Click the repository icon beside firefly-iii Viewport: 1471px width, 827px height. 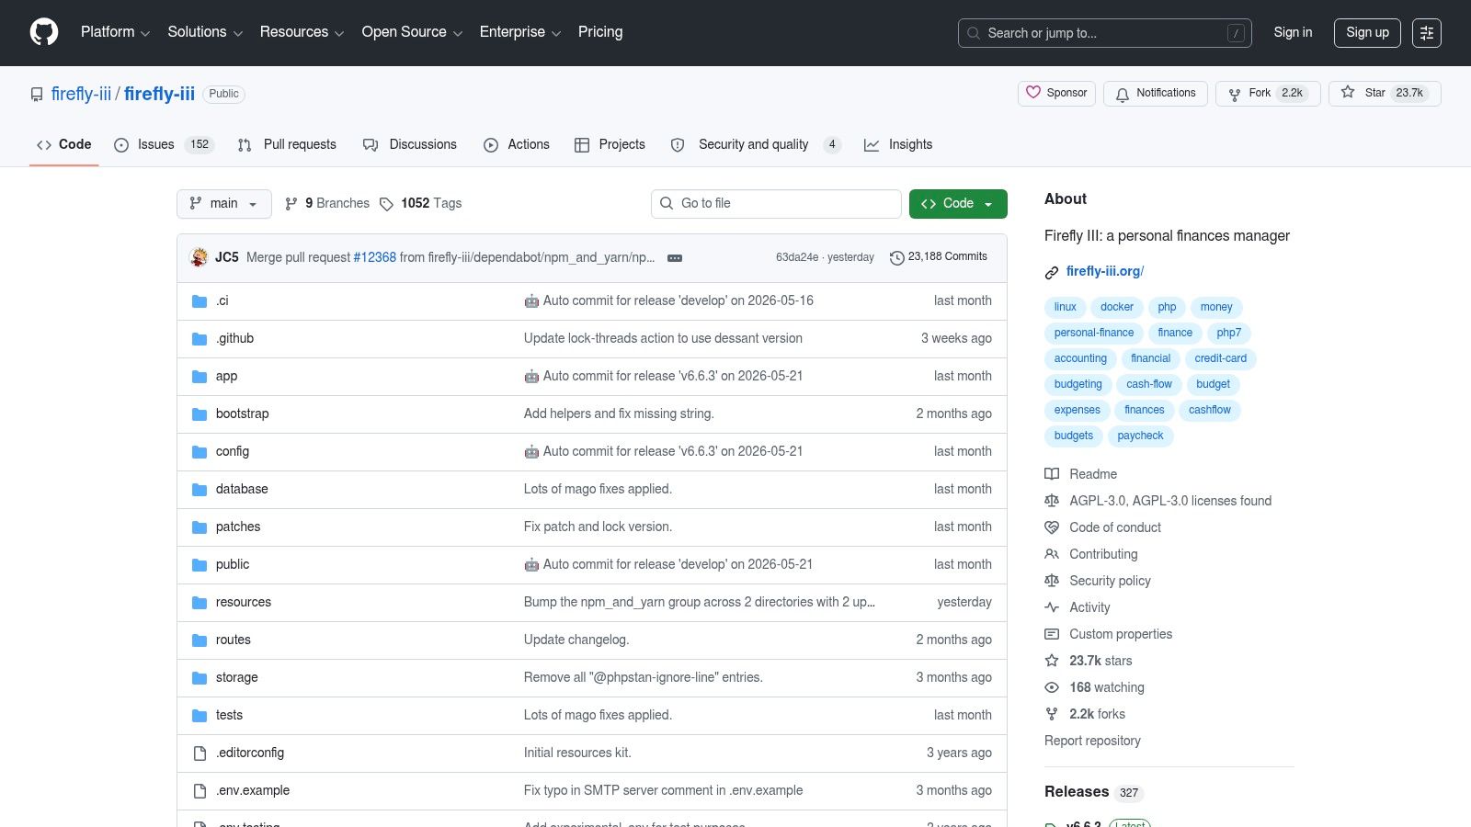click(37, 95)
